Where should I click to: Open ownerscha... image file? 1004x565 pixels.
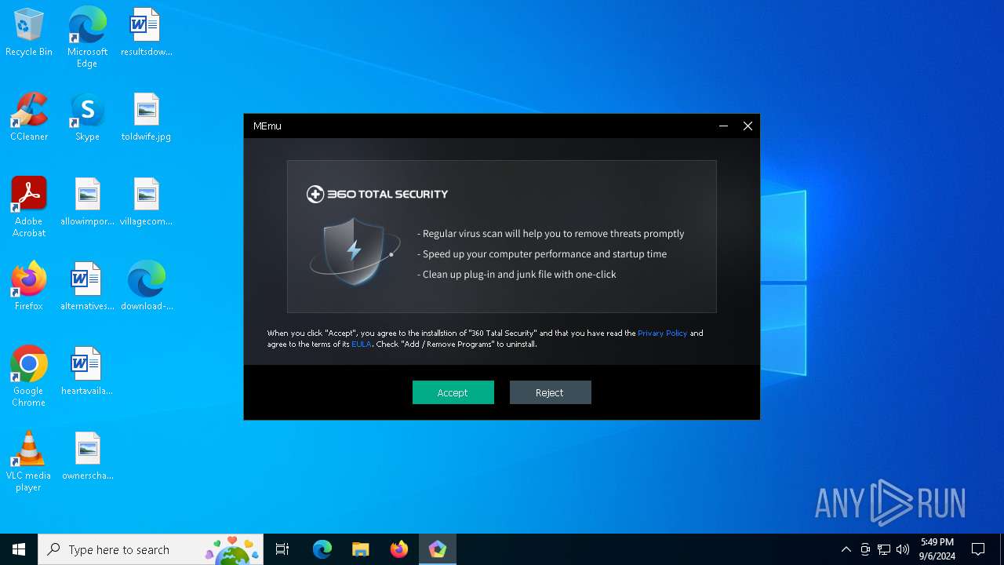coord(87,457)
